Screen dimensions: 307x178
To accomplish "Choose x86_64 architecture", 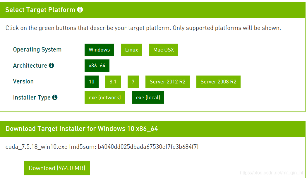I will click(97, 66).
